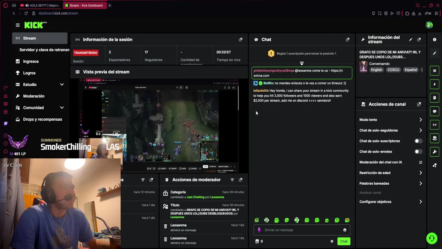Pop out the Información de la sesión panel
This screenshot has height=249, width=442.
point(241,39)
